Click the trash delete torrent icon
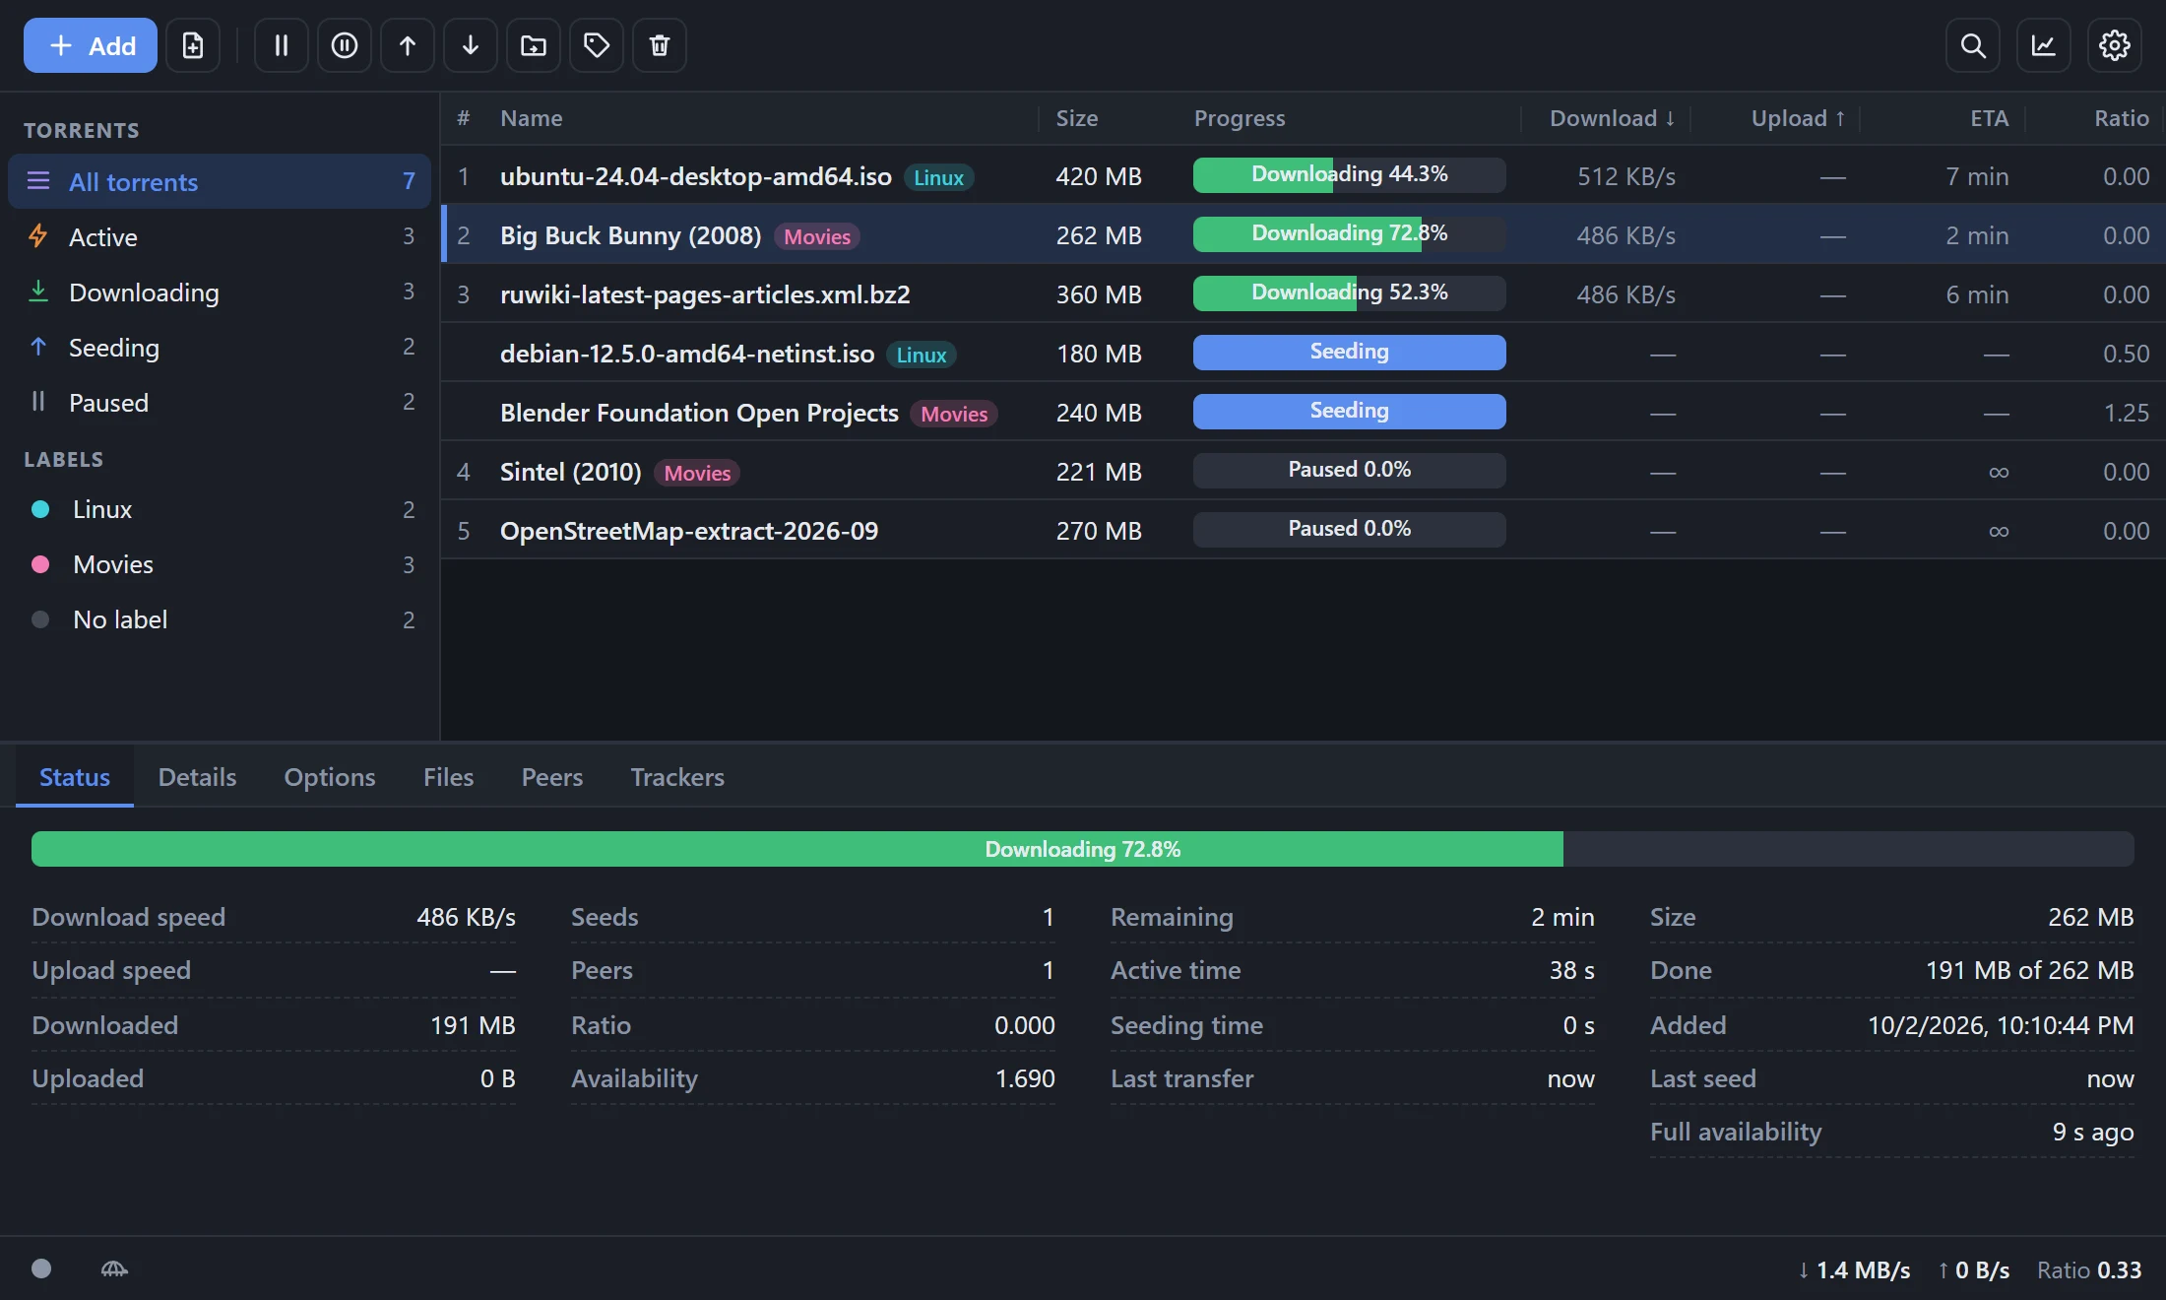 click(660, 45)
